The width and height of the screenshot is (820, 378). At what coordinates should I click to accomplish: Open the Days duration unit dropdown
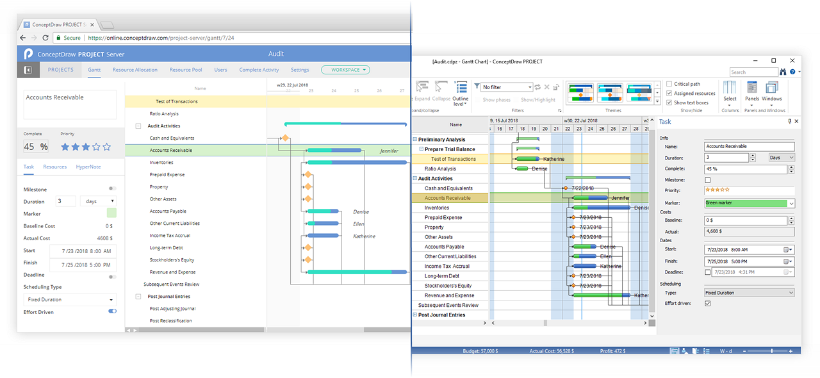pyautogui.click(x=782, y=158)
